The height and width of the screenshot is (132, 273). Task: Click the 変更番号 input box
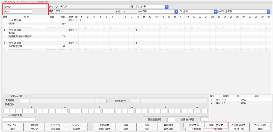[24, 101]
